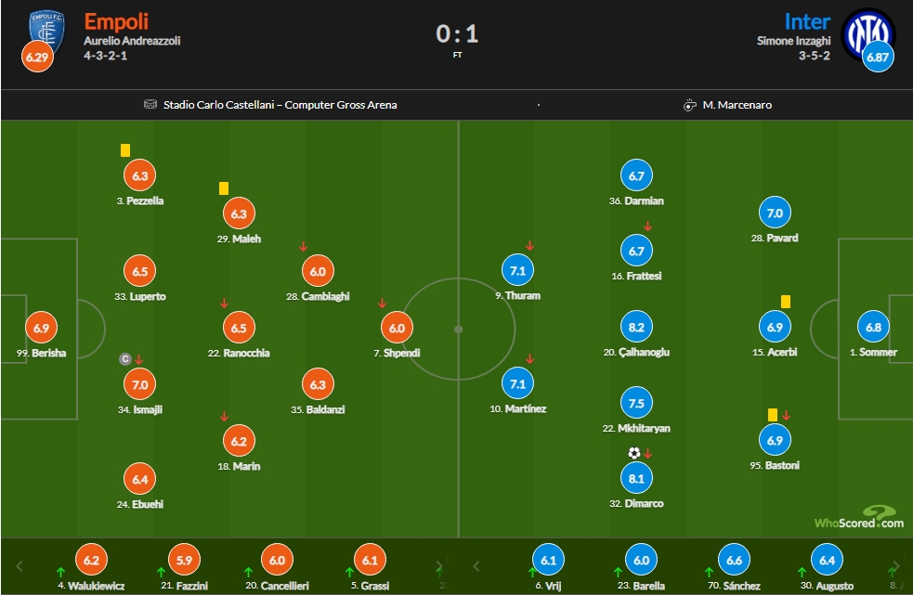Show more Empoli substitutes with right chevron

439,566
